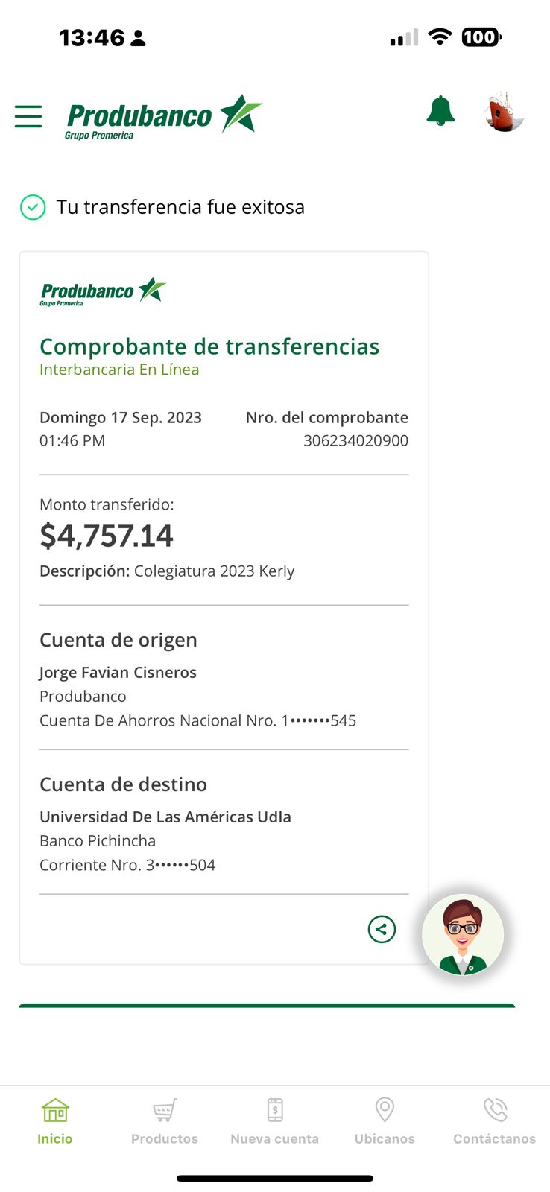
Task: Tap the Produbanco logo inside the receipt
Action: click(x=103, y=291)
